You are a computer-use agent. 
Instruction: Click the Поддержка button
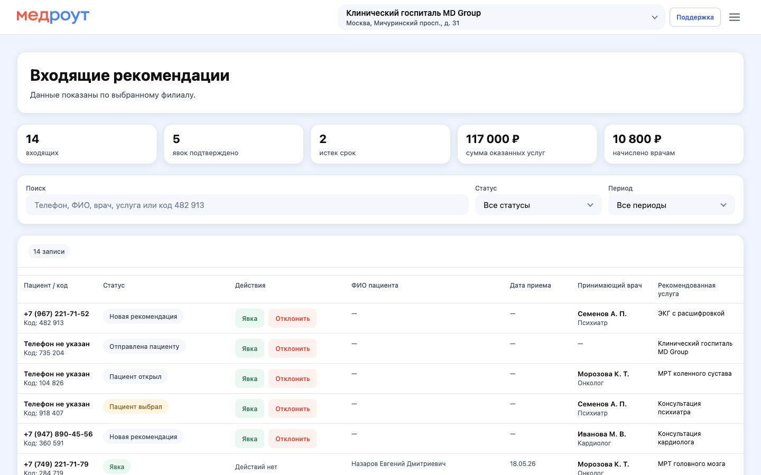coord(695,17)
